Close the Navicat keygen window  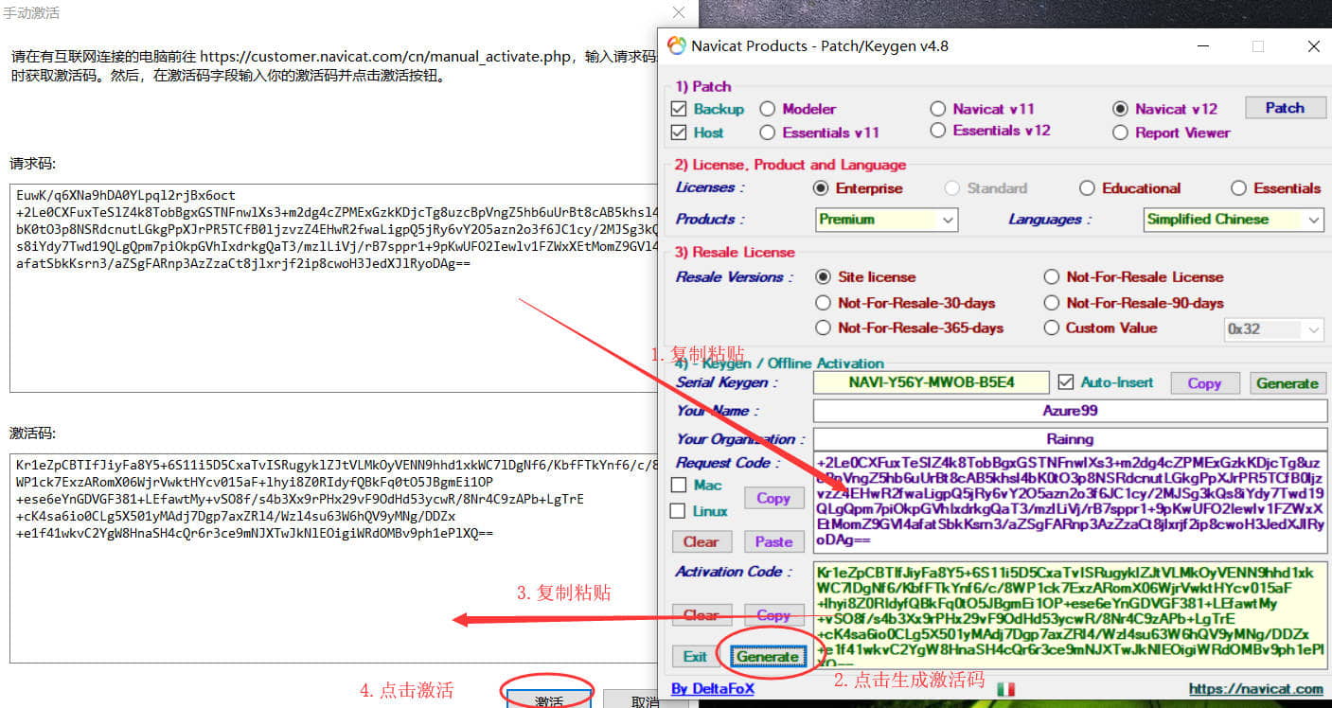point(1313,45)
